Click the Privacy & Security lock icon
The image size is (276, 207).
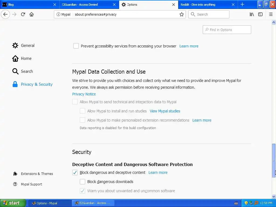(x=15, y=84)
